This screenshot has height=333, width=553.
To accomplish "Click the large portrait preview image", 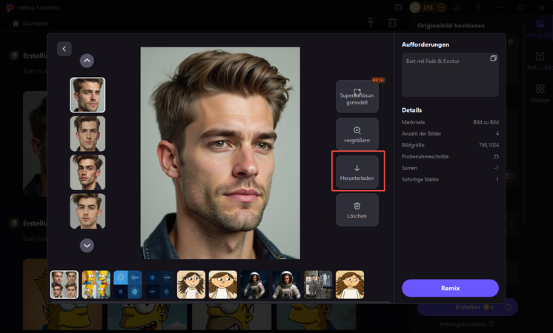I will coord(220,152).
